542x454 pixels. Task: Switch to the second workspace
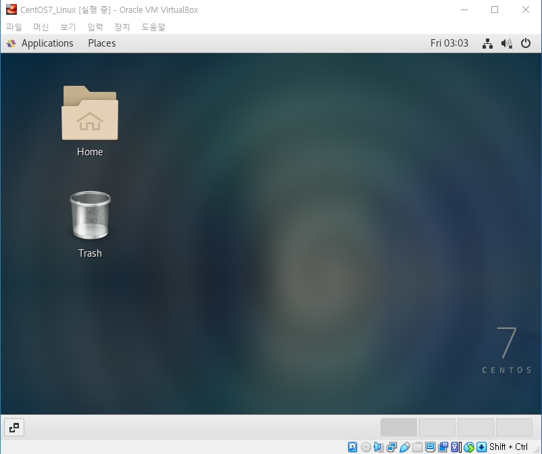[437, 428]
